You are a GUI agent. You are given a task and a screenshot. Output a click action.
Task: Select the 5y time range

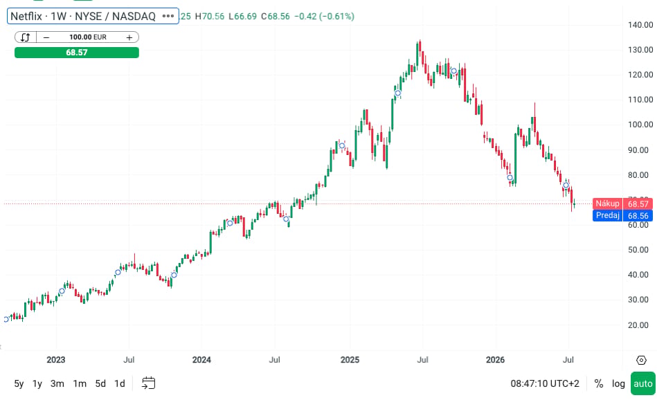19,383
